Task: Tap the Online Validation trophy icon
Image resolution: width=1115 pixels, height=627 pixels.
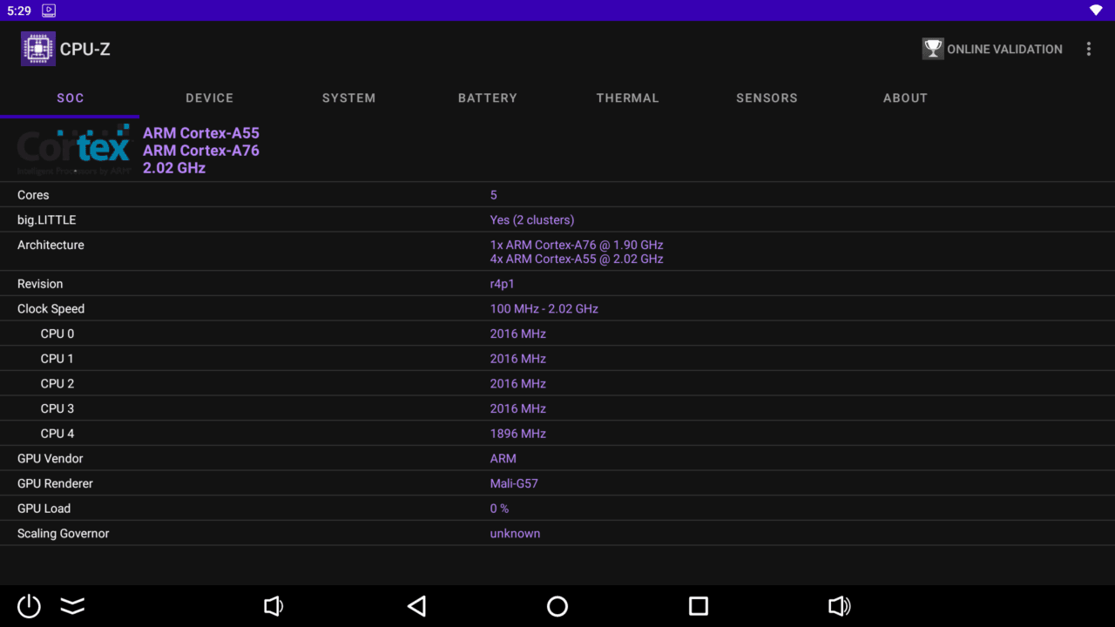Action: tap(933, 49)
